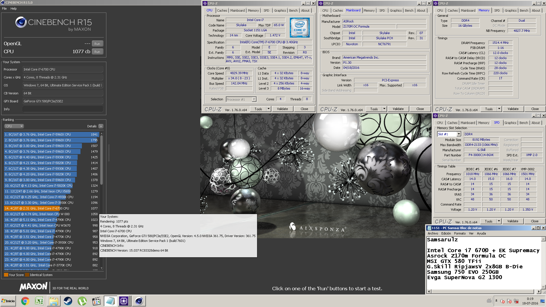Open the Inicio start button
Screen dimensions: 546x307
(8, 301)
